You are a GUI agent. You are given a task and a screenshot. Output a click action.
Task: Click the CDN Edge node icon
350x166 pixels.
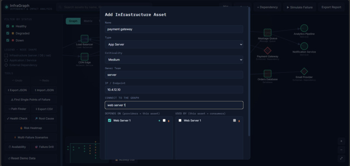click(84, 57)
